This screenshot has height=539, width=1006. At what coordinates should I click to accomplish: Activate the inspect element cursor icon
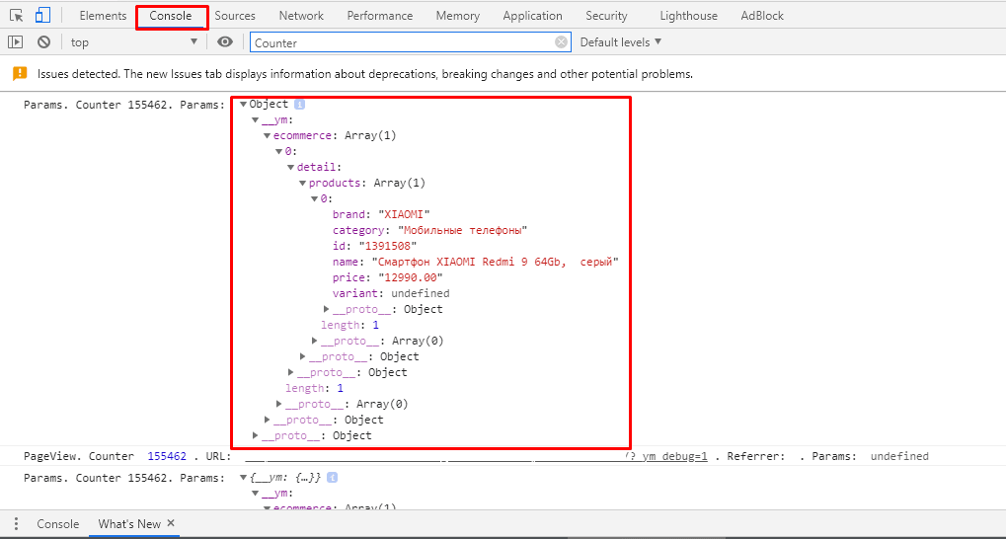[x=17, y=16]
